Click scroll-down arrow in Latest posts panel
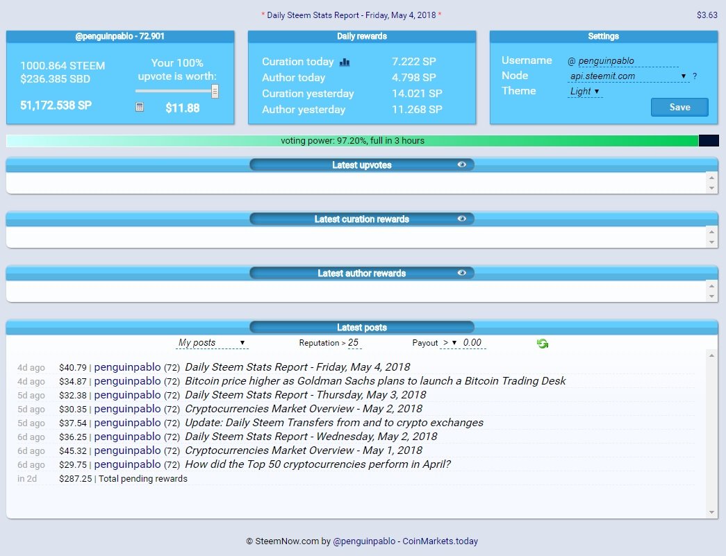This screenshot has height=556, width=726. coord(711,512)
